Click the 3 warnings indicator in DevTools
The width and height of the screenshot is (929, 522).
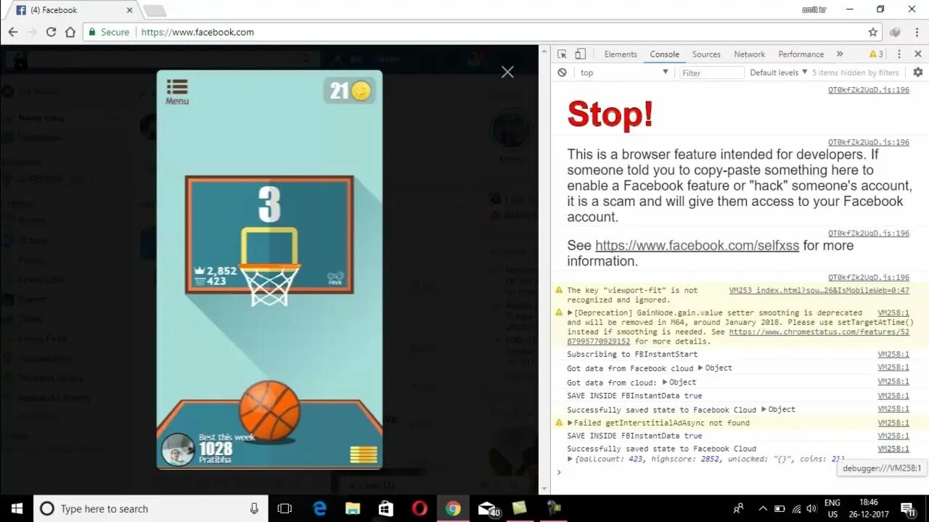tap(877, 54)
